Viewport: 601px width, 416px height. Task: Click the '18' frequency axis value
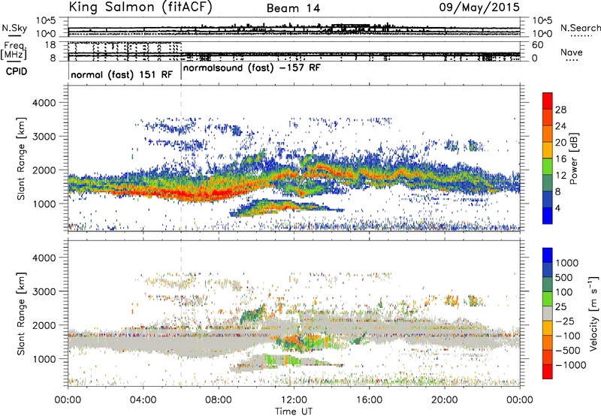(x=50, y=45)
